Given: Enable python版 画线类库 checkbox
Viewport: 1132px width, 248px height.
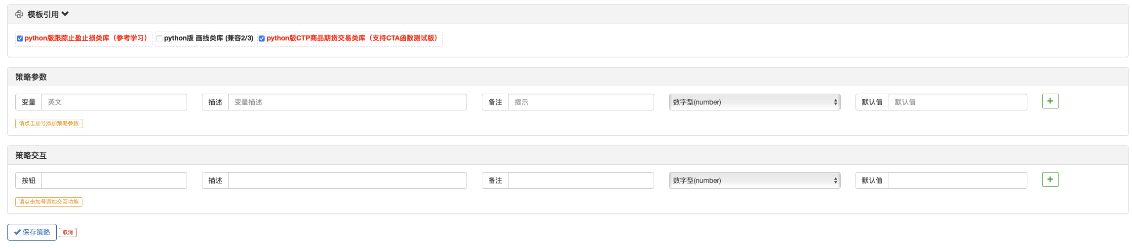Looking at the screenshot, I should [159, 38].
